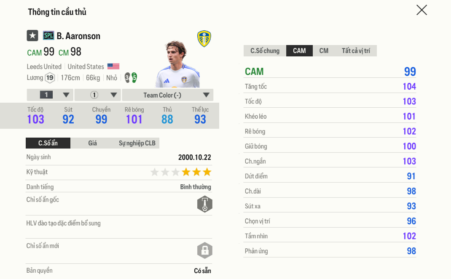Open the Giá tab

pyautogui.click(x=93, y=143)
